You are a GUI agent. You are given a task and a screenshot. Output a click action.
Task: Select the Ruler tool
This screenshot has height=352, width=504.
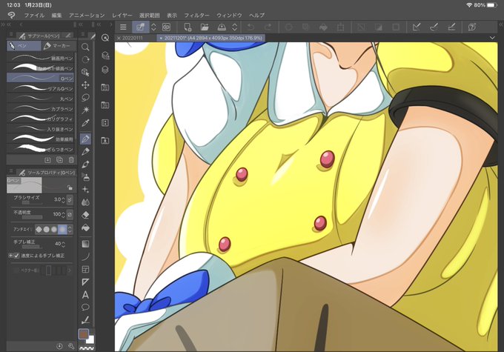point(85,282)
